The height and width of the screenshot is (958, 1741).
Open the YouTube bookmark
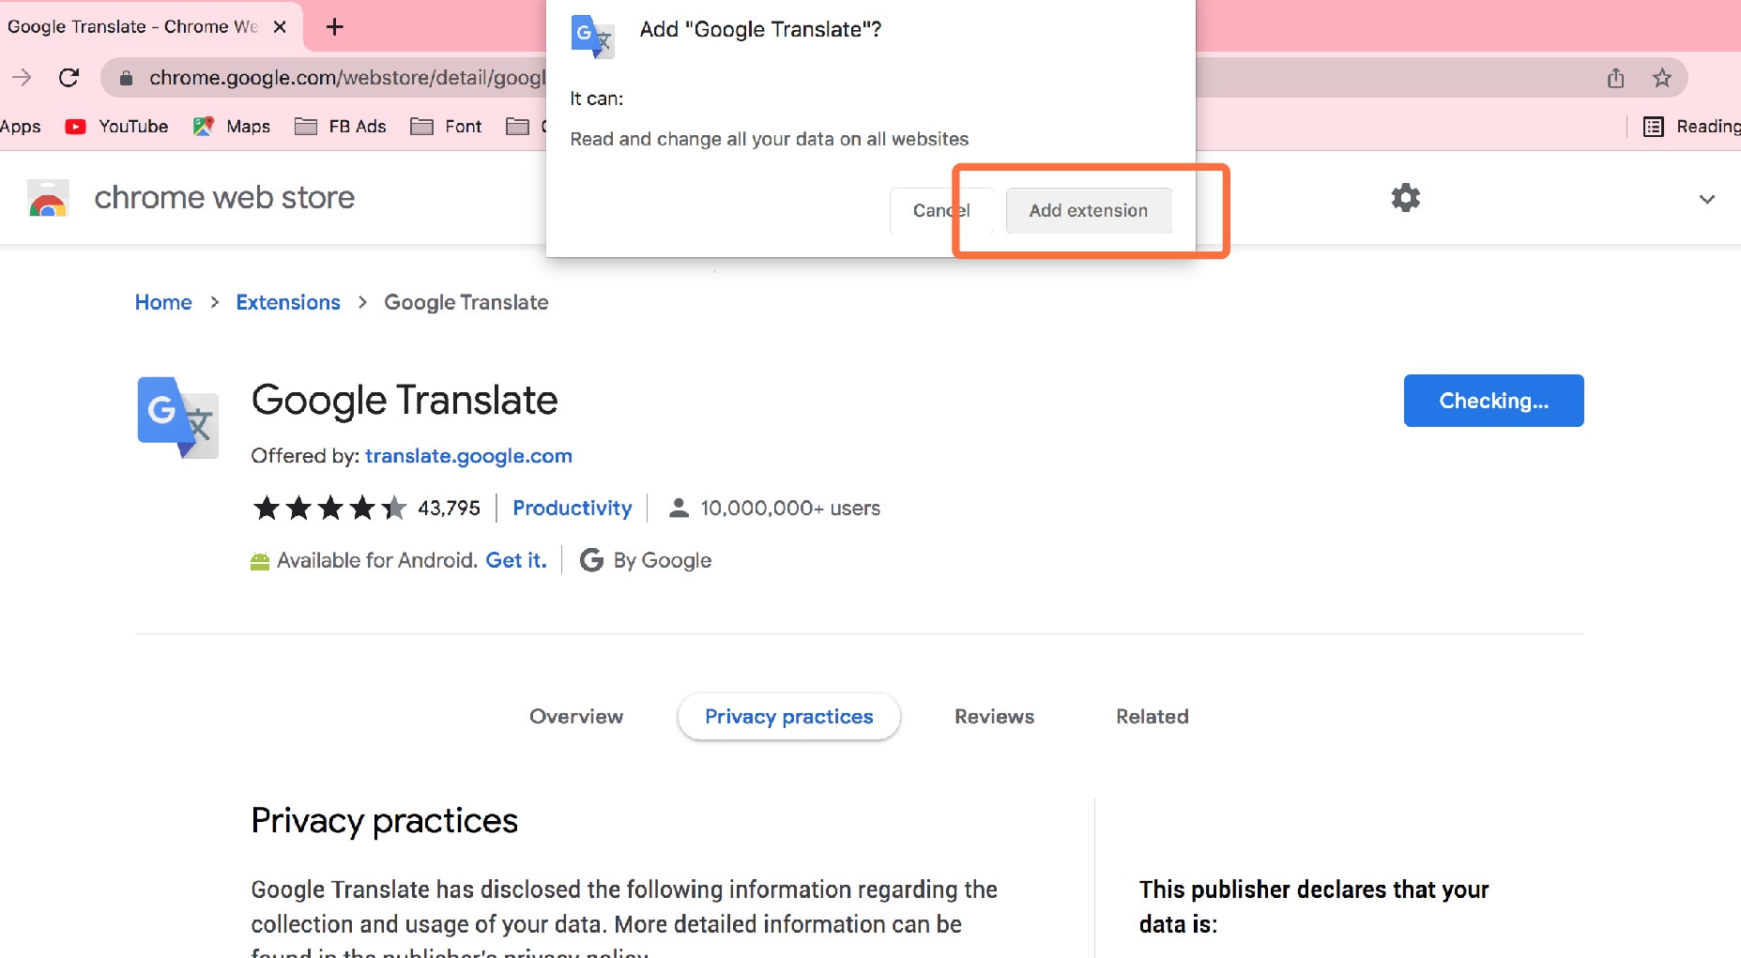[116, 127]
